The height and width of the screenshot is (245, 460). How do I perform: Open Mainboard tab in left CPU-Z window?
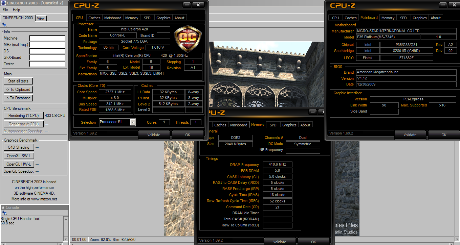113,18
